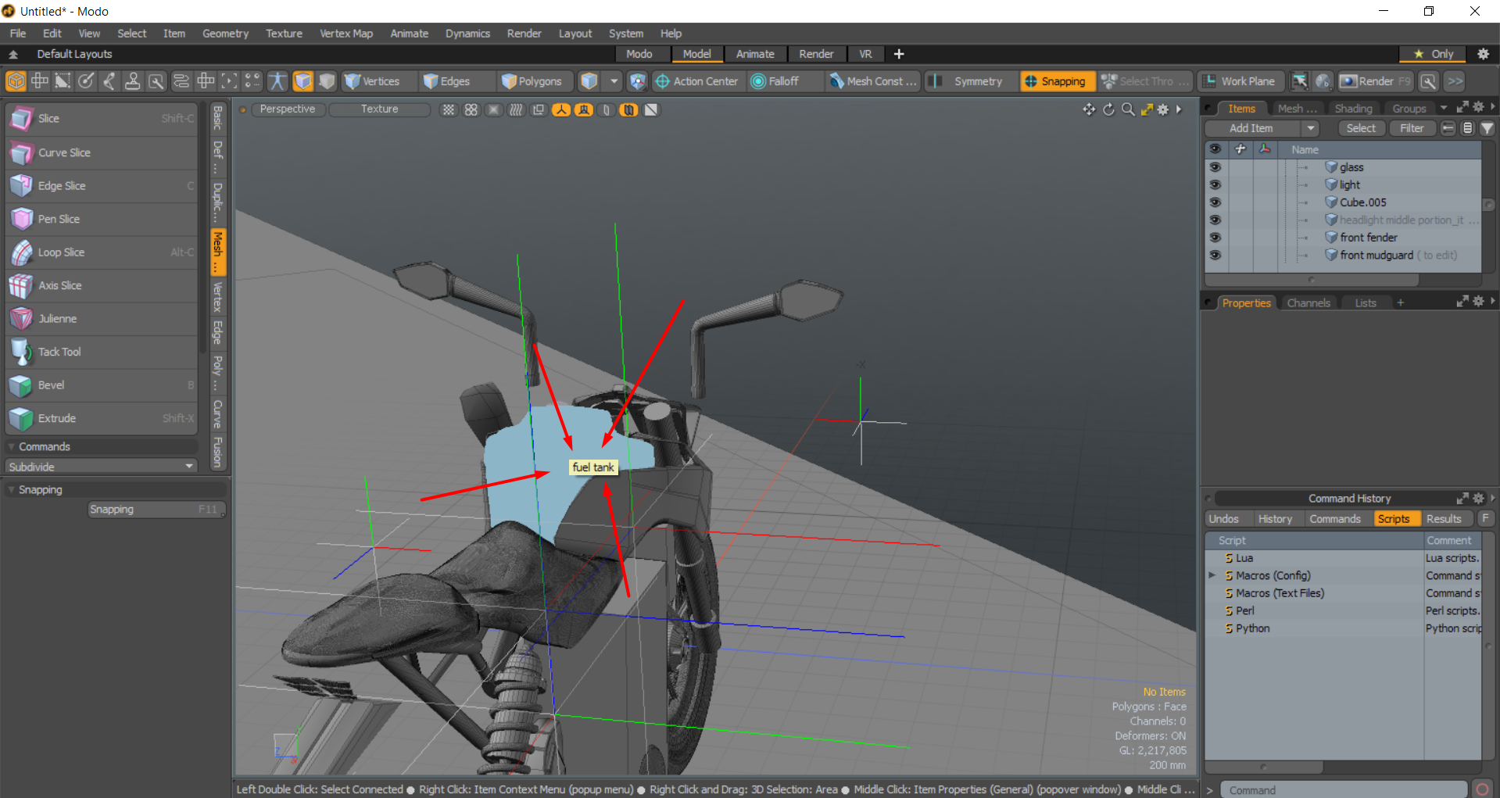This screenshot has width=1500, height=798.
Task: Select the Extrude tool
Action: 102,418
